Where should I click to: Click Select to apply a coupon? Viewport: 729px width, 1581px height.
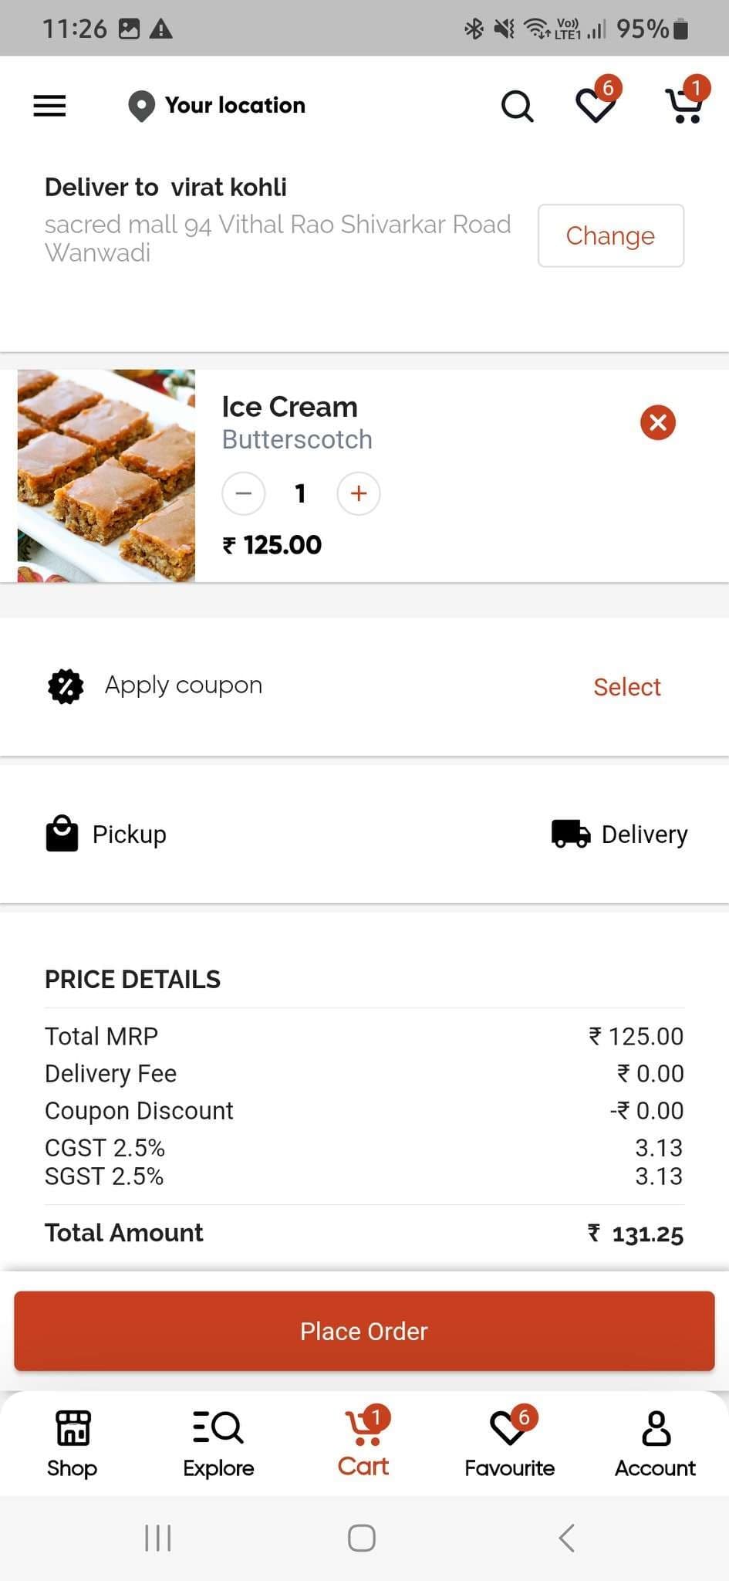626,687
